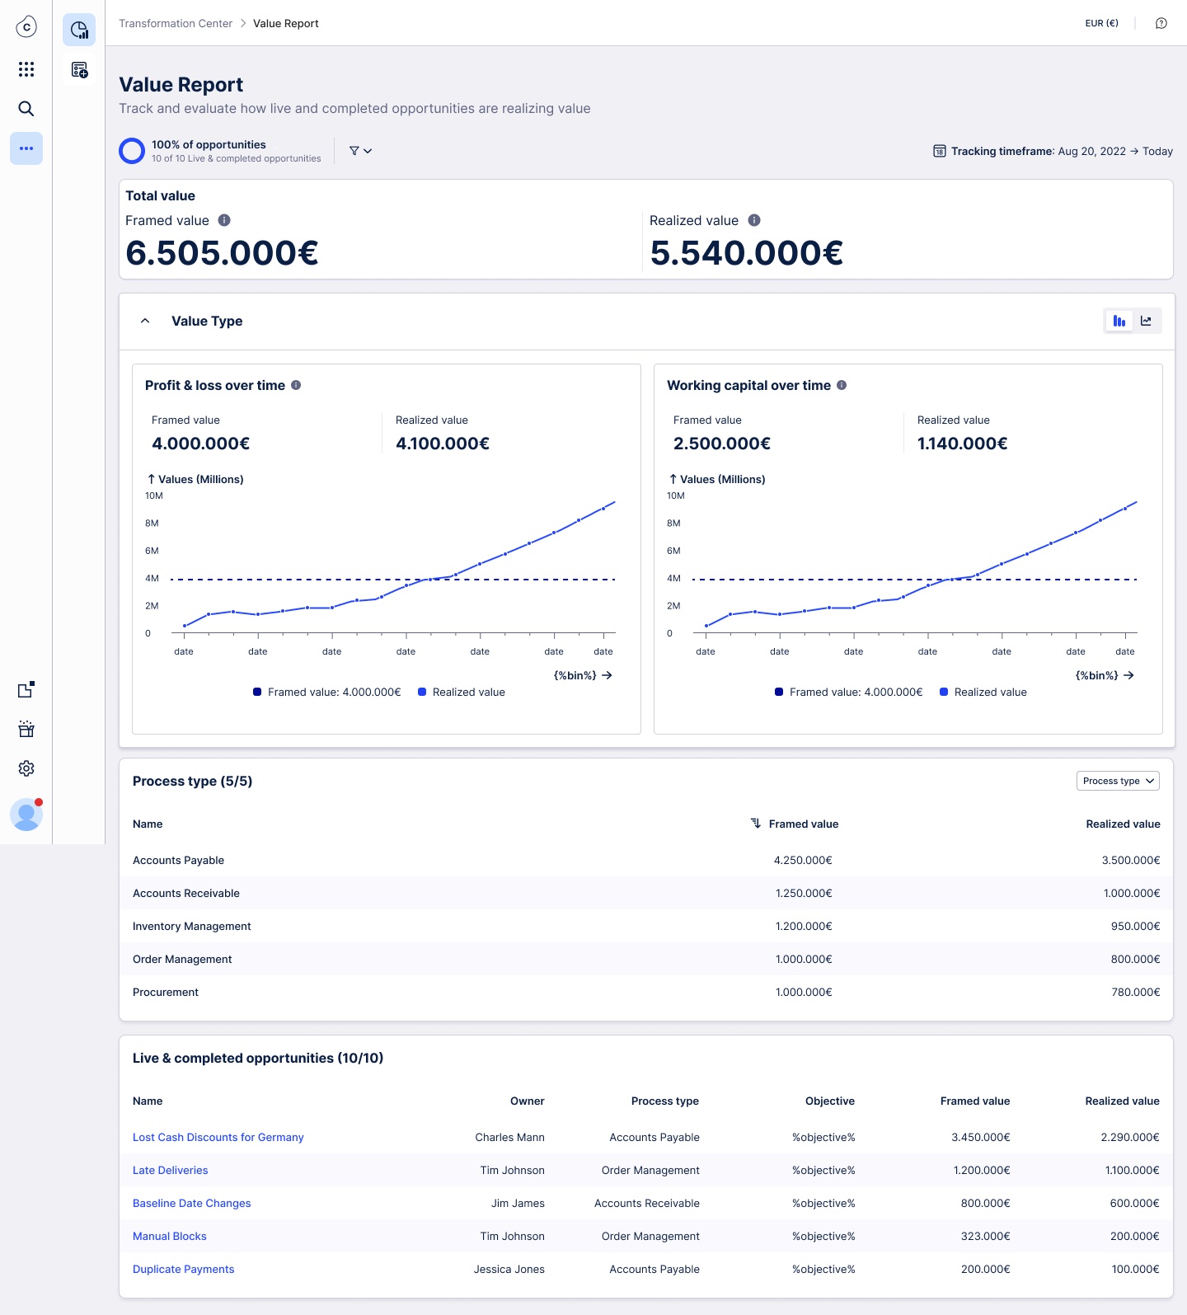Switch Value Type to line chart view
Viewport: 1187px width, 1315px height.
[x=1146, y=321]
